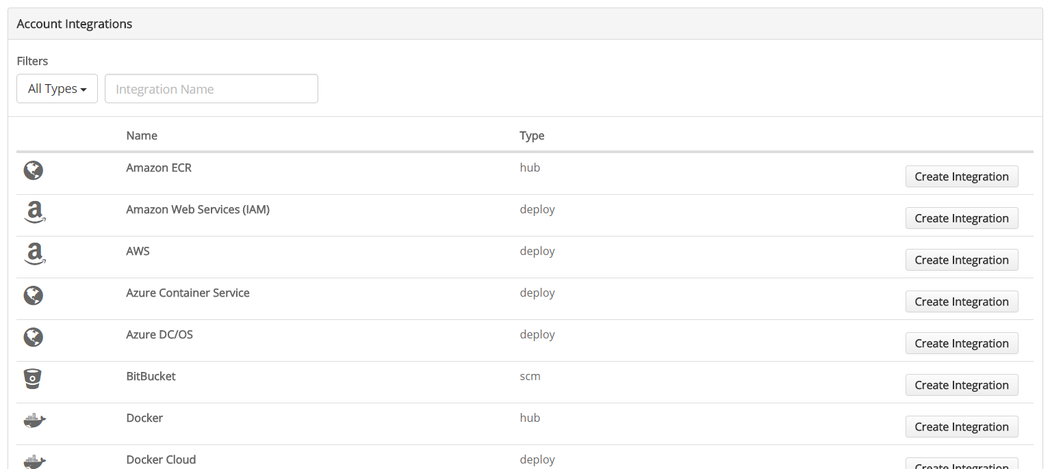Click the Docker Cloud name text
This screenshot has height=469, width=1050.
point(161,459)
